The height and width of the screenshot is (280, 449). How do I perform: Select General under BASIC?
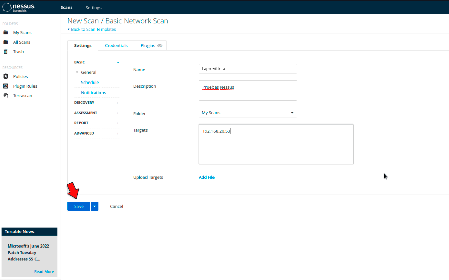point(89,72)
